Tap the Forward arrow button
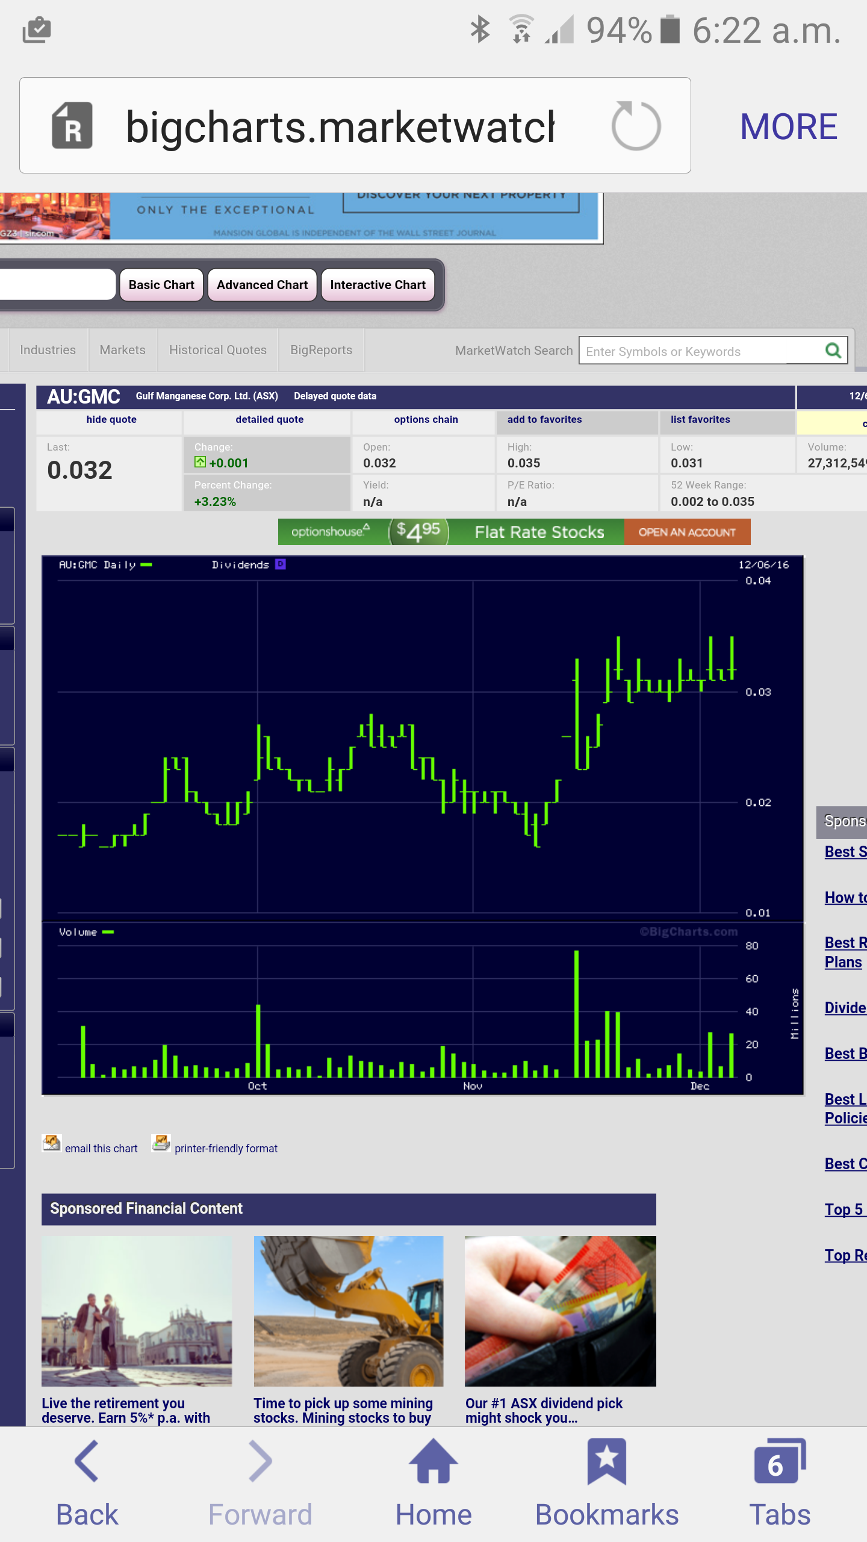 [x=260, y=1484]
